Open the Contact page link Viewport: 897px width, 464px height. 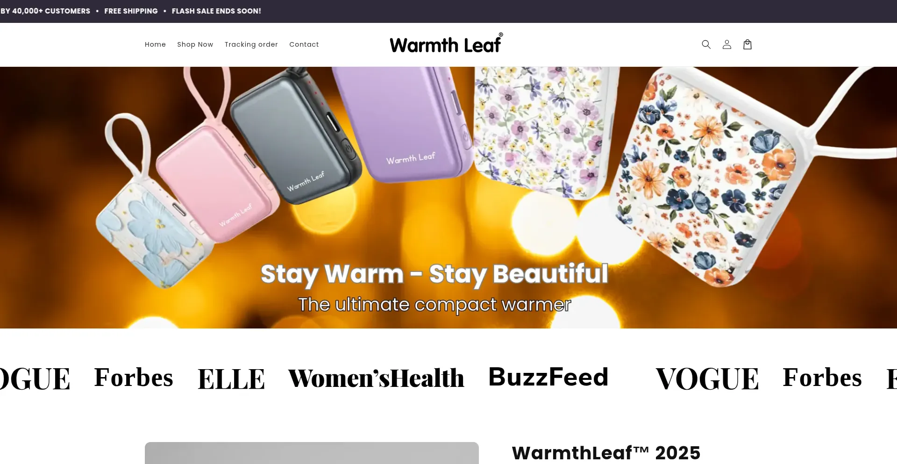[304, 44]
